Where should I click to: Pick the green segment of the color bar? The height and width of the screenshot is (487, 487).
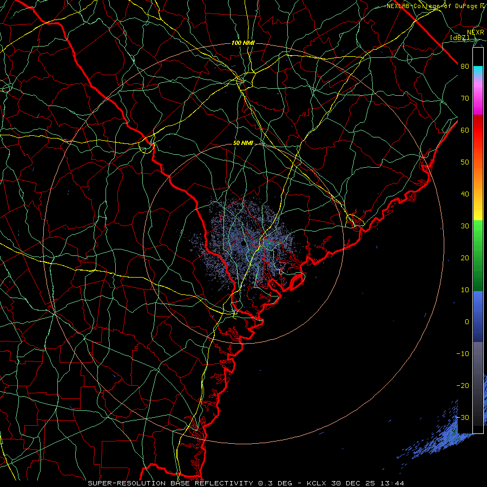tap(478, 255)
